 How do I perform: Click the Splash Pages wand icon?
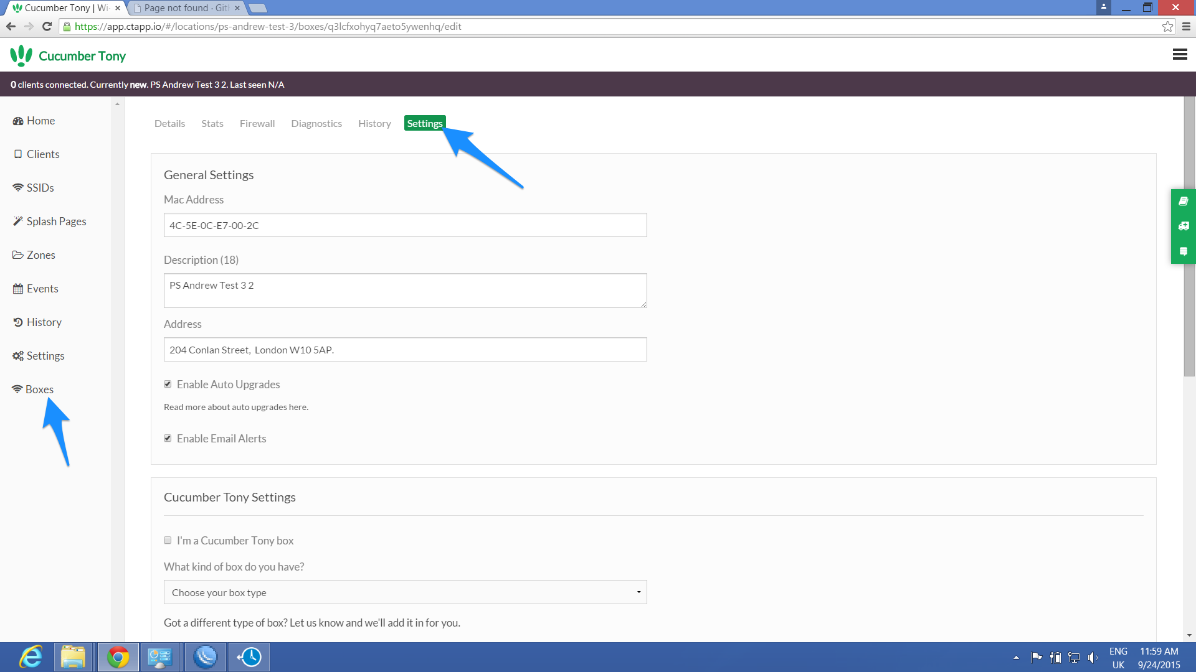[x=18, y=222]
